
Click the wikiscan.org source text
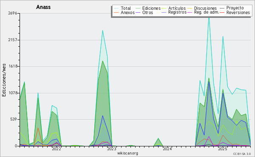[x=127, y=153]
